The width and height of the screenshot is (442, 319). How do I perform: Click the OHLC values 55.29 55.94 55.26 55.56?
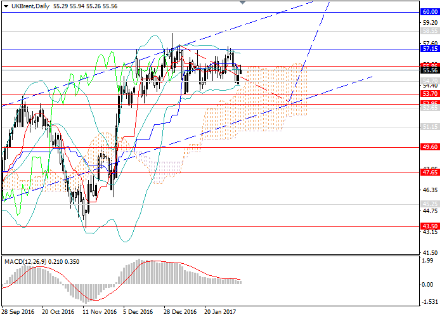(x=85, y=6)
